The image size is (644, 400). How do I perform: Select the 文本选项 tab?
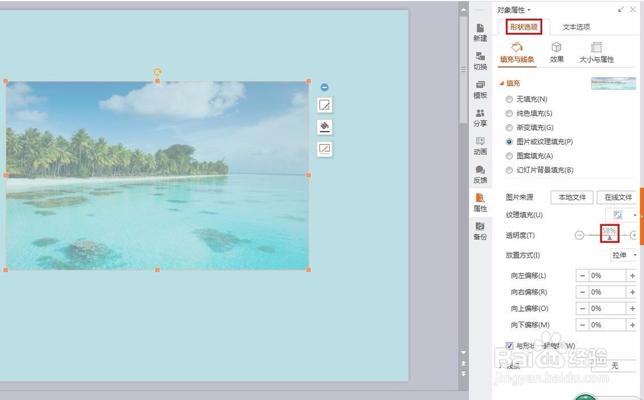pos(576,26)
